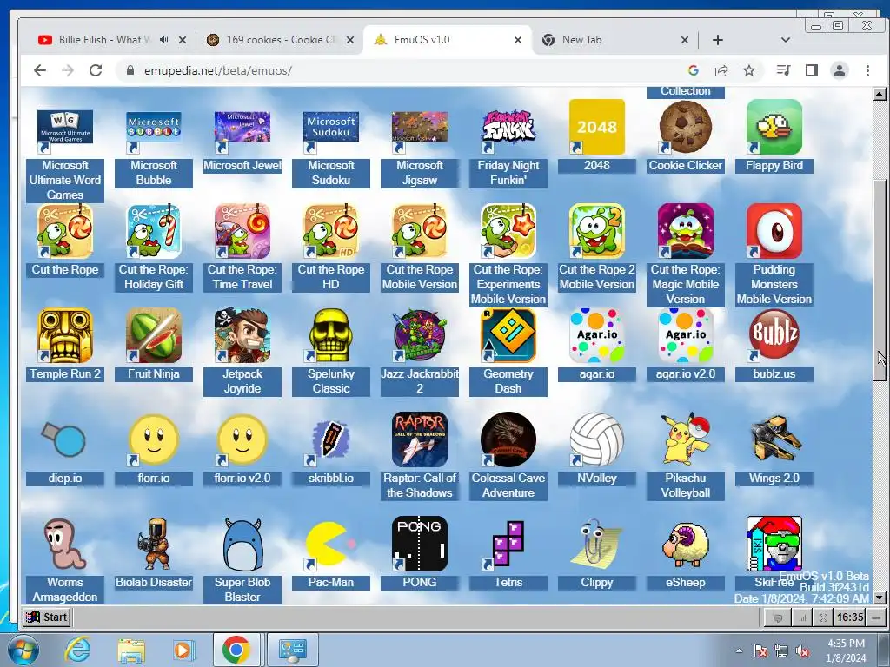Open the 2048 game icon
Viewport: 890px width, 667px height.
pos(596,127)
